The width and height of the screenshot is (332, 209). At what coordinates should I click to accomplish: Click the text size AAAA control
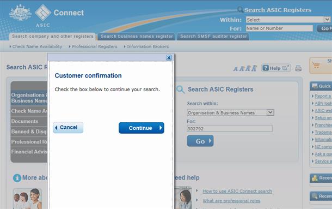pyautogui.click(x=245, y=68)
